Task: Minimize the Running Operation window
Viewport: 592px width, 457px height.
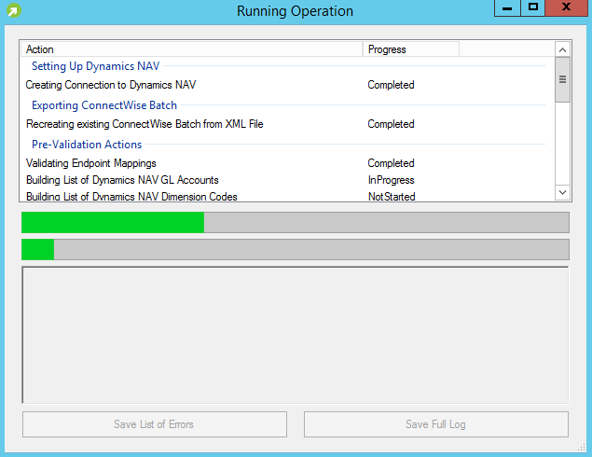Action: point(507,8)
